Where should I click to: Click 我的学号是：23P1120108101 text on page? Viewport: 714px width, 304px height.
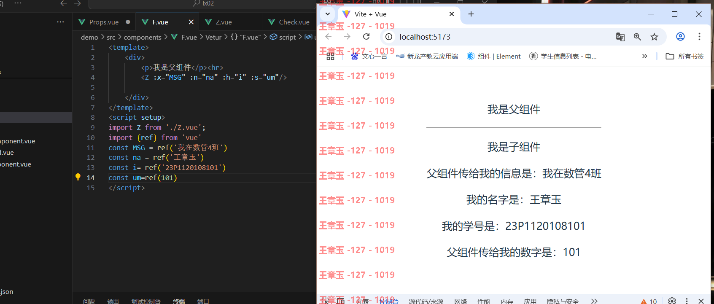pyautogui.click(x=514, y=226)
